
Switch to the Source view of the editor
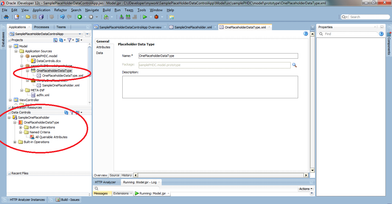[x=114, y=175]
